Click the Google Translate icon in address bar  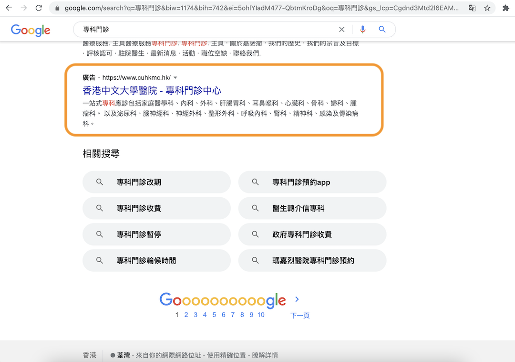(472, 8)
